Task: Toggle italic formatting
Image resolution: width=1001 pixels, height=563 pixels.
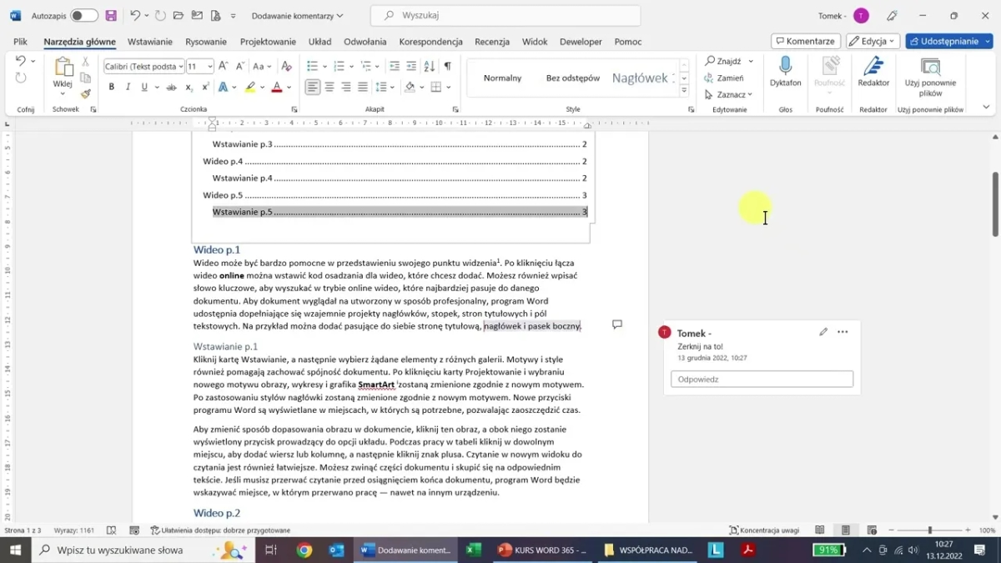Action: [x=128, y=87]
